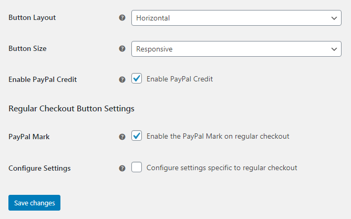Click the Button Size field label
This screenshot has width=351, height=219.
coord(27,48)
